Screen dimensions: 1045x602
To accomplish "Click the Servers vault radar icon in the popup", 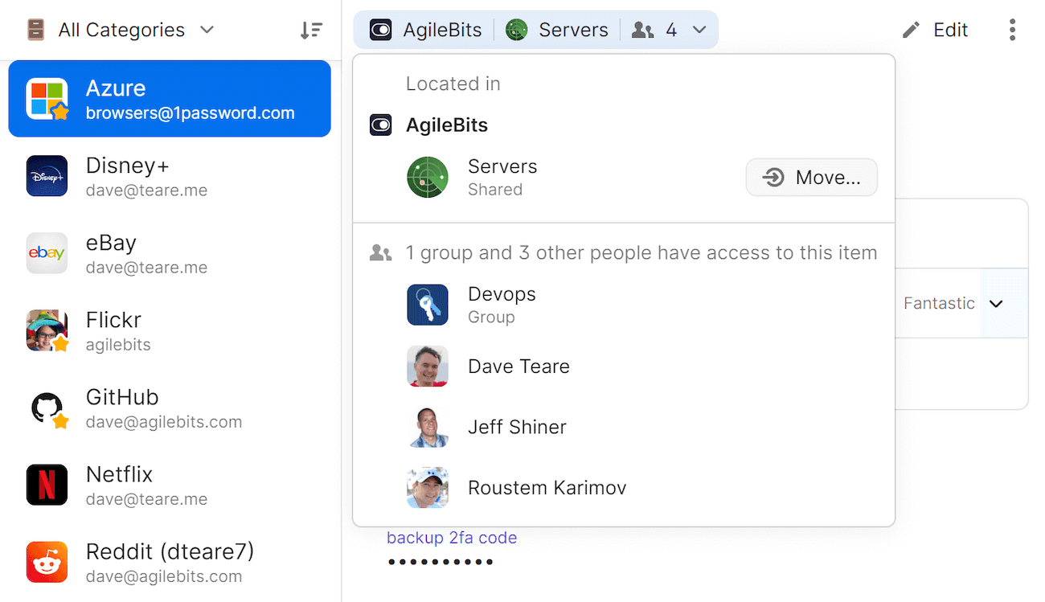I will click(x=427, y=177).
